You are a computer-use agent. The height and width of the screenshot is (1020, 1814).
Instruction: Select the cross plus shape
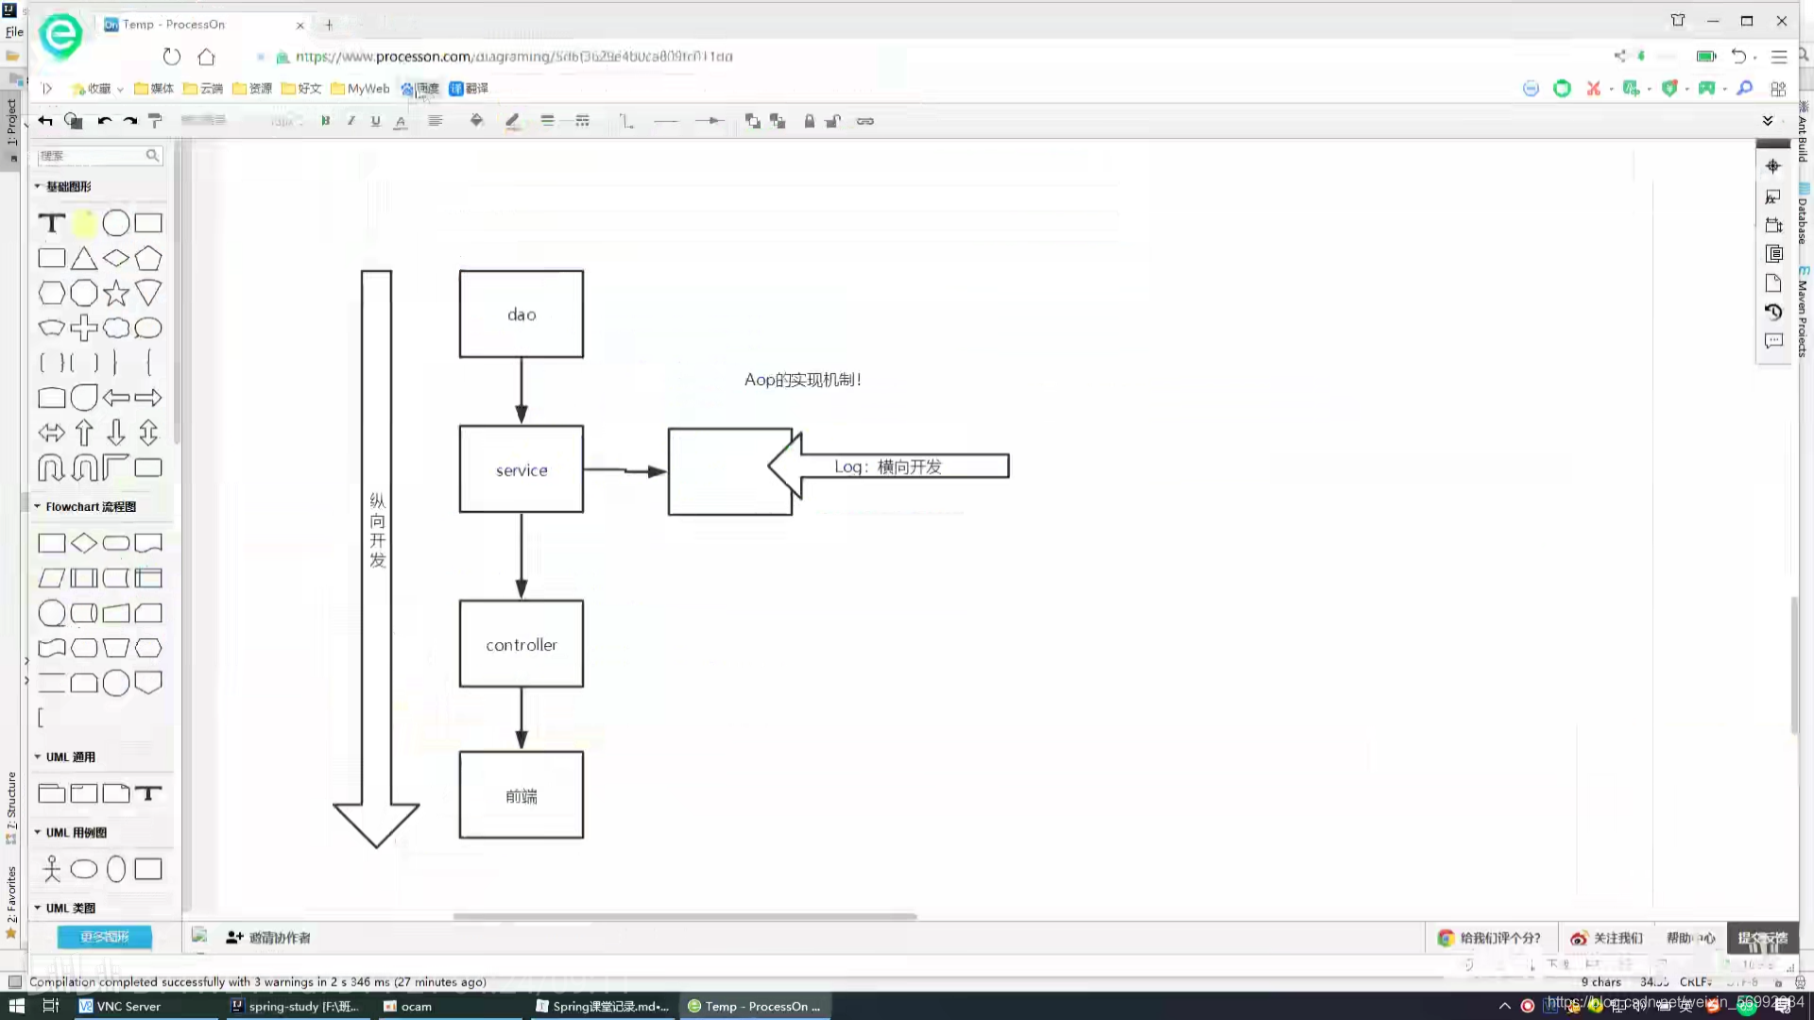(x=84, y=328)
